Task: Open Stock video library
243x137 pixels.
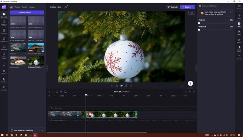Action: pyautogui.click(x=4, y=48)
